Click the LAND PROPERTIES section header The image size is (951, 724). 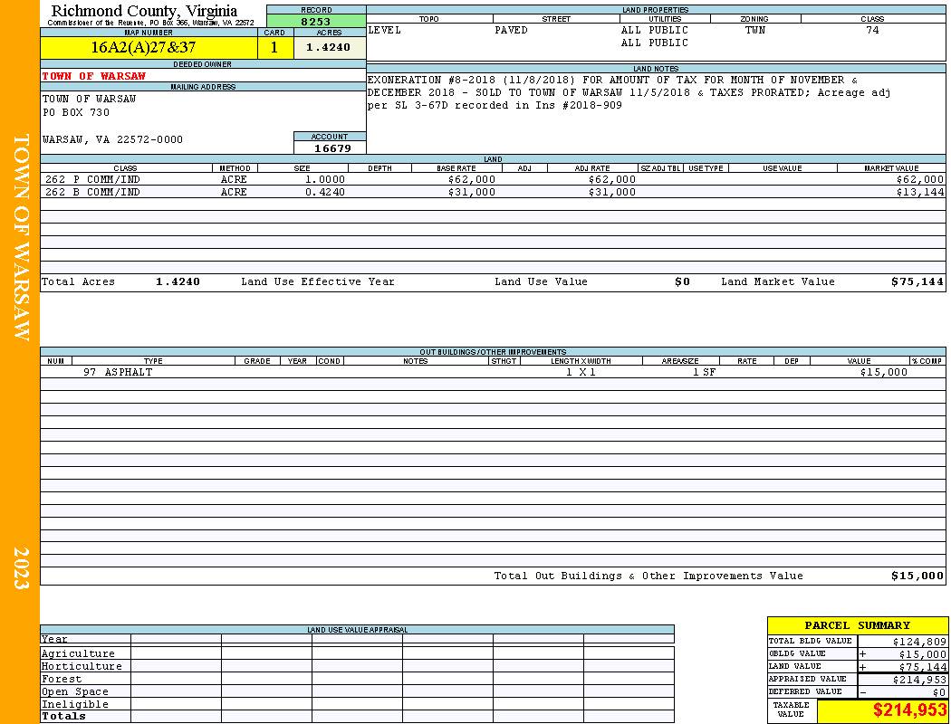[656, 10]
